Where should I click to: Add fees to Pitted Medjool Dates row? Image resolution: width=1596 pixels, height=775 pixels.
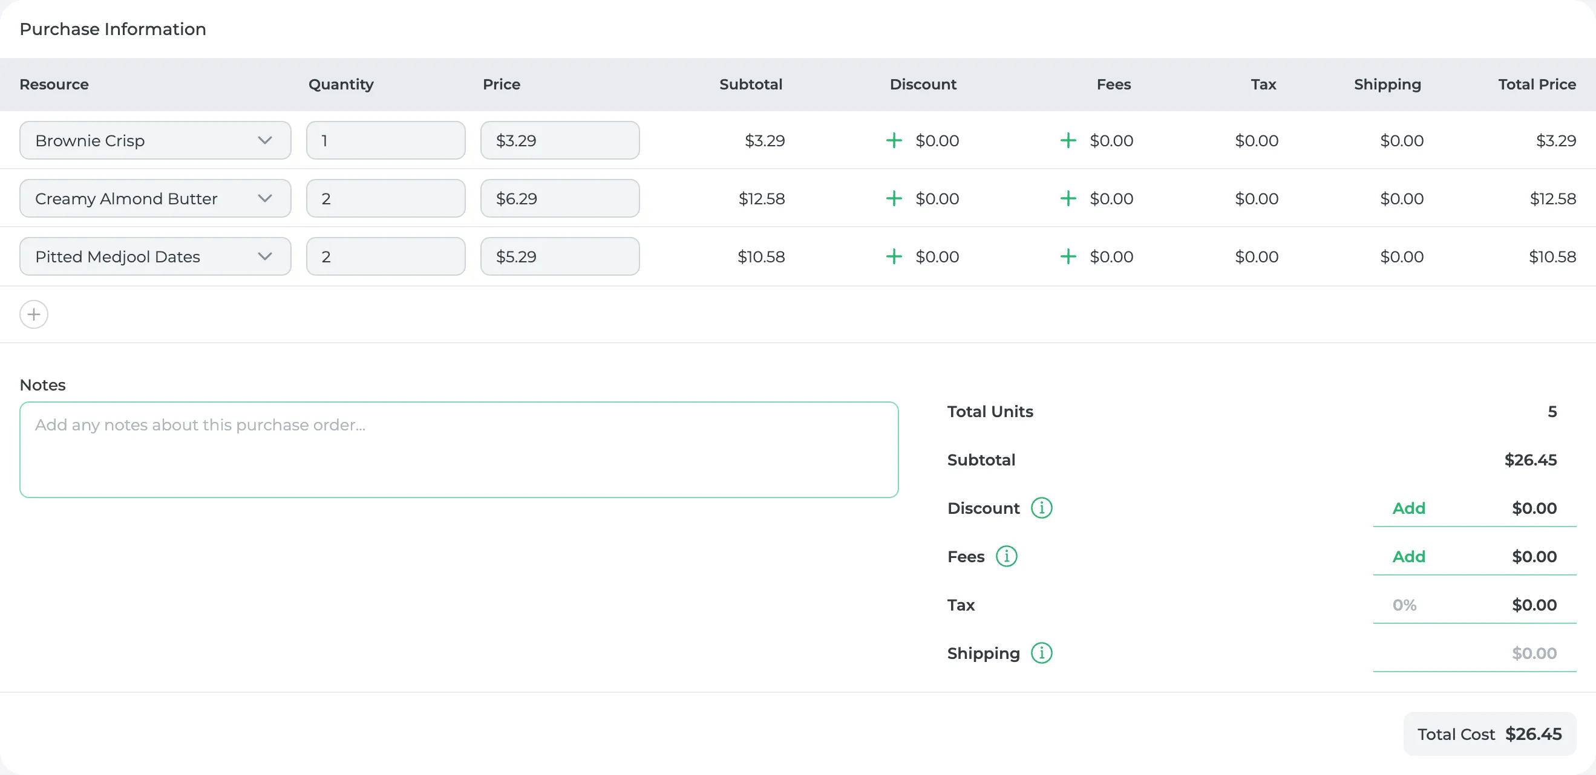click(x=1067, y=256)
